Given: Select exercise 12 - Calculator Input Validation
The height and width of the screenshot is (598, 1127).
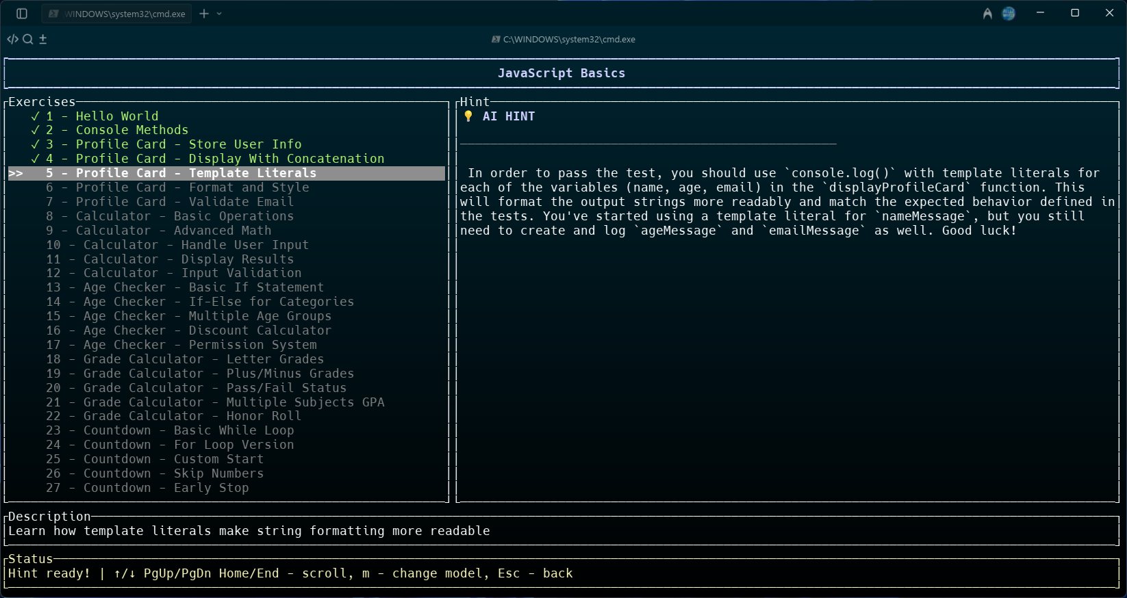Looking at the screenshot, I should coord(227,273).
